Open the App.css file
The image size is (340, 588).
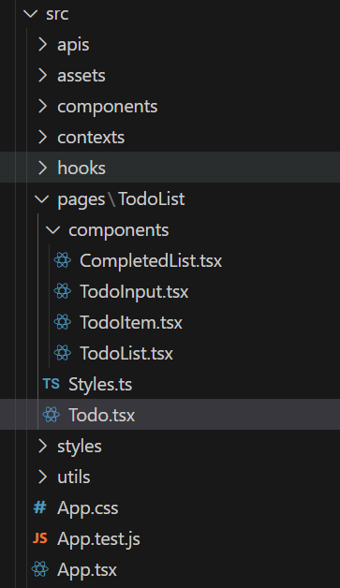click(88, 508)
